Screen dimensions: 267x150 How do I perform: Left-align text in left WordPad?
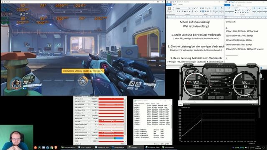coord(201,11)
